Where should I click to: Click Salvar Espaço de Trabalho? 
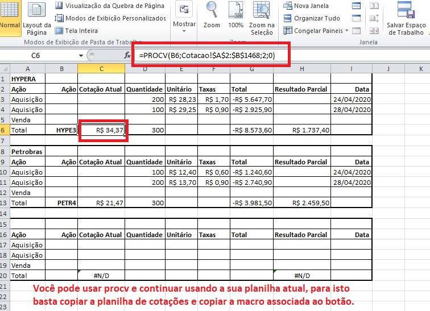pos(406,18)
